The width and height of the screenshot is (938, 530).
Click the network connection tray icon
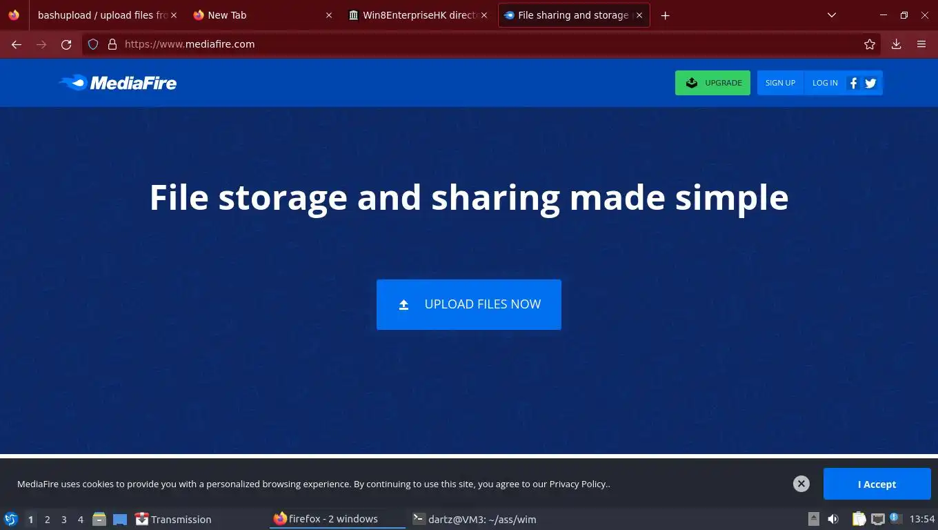click(877, 519)
